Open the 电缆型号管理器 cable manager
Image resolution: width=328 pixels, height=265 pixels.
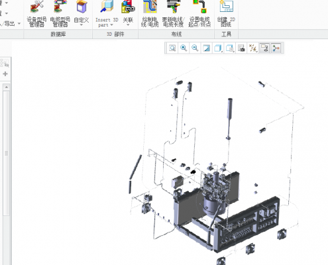[60, 14]
